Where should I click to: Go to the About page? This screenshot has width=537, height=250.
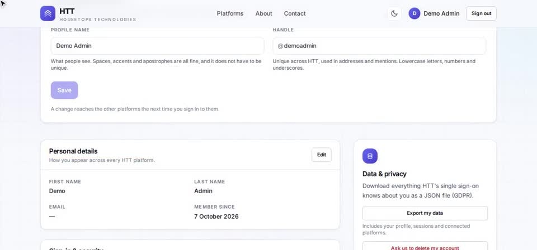coord(263,13)
